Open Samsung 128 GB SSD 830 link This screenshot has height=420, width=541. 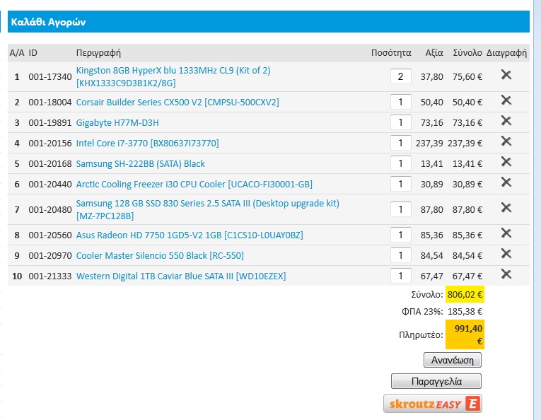(x=208, y=210)
